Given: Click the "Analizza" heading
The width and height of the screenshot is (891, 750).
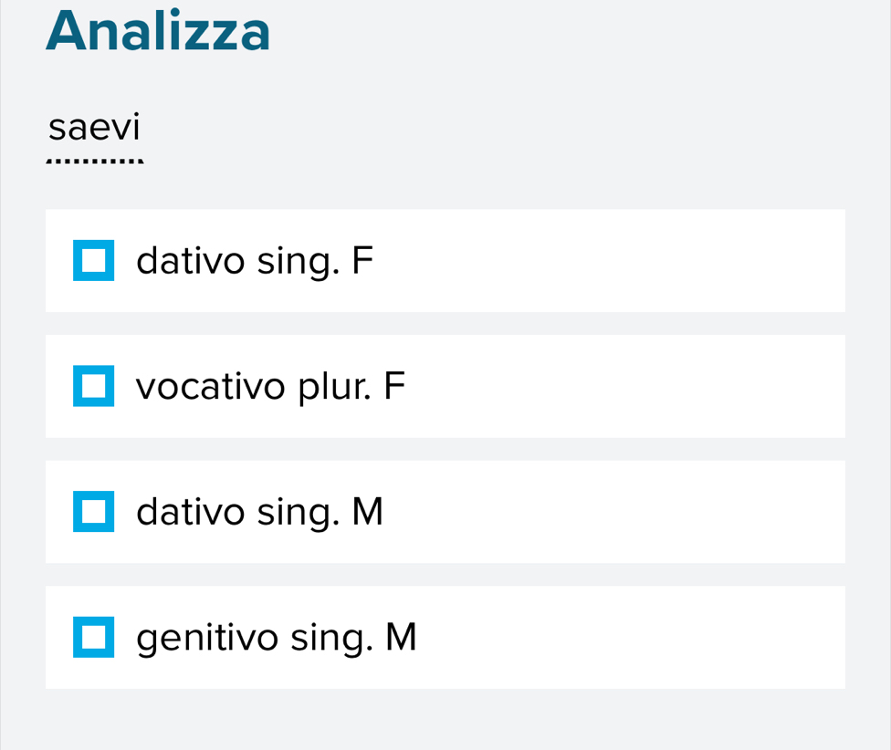Looking at the screenshot, I should coord(159,31).
